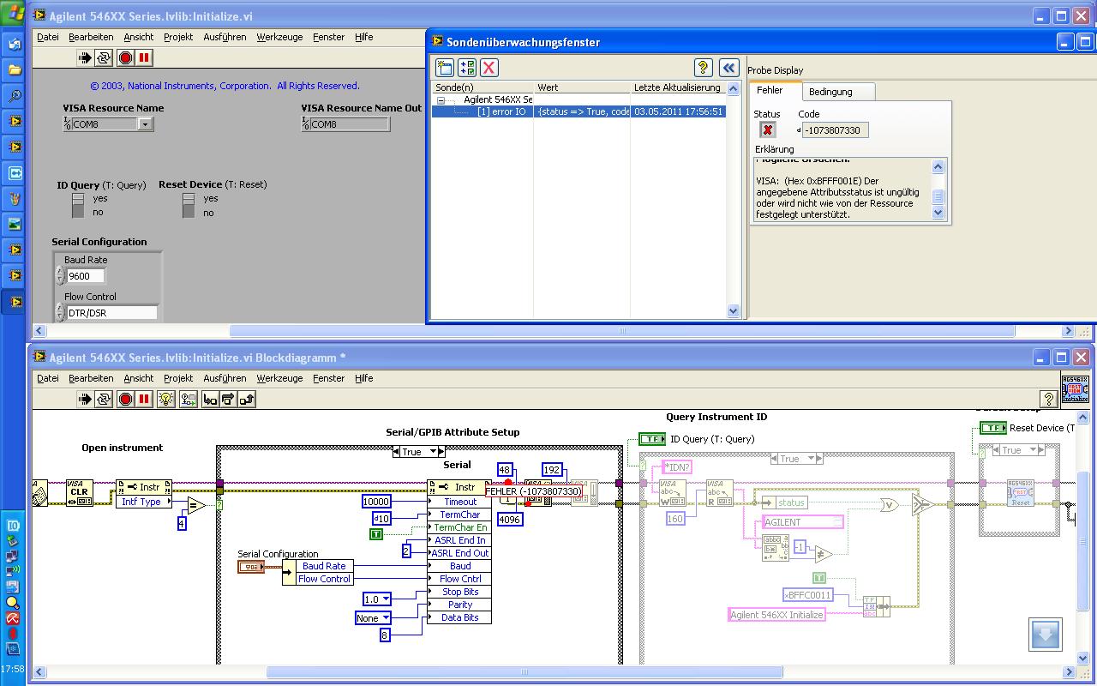Toggle Retain Wire Values button

(188, 399)
